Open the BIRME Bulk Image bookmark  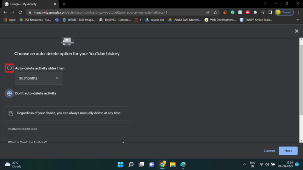point(79,20)
